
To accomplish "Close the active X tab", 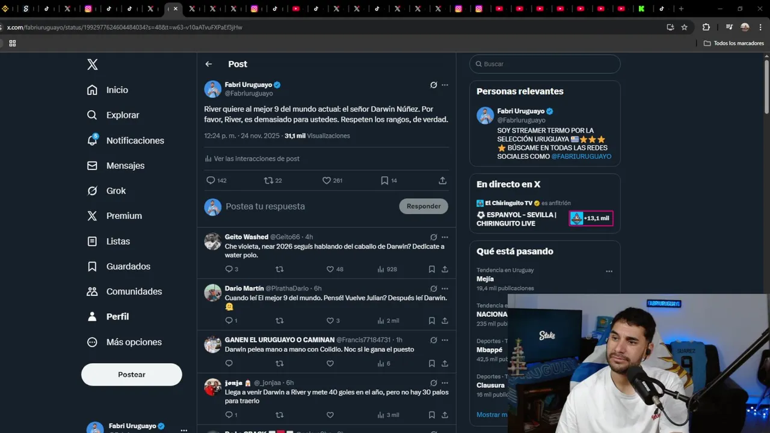I will click(x=176, y=8).
